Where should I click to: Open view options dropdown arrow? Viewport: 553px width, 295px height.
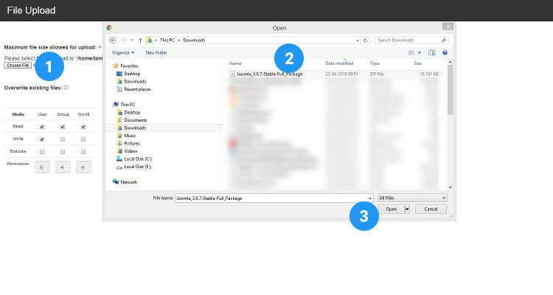tap(420, 52)
